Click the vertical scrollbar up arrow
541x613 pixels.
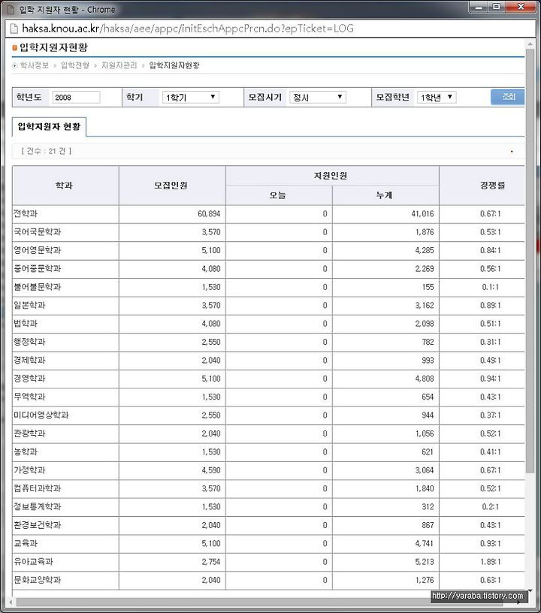(x=530, y=44)
